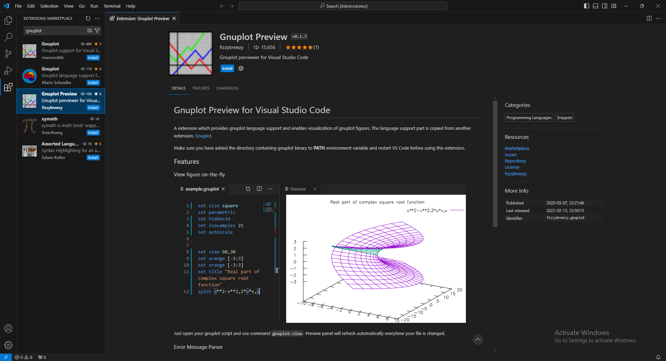666x361 pixels.
Task: Select the mammothb Gnuplot extension entry
Action: click(61, 51)
